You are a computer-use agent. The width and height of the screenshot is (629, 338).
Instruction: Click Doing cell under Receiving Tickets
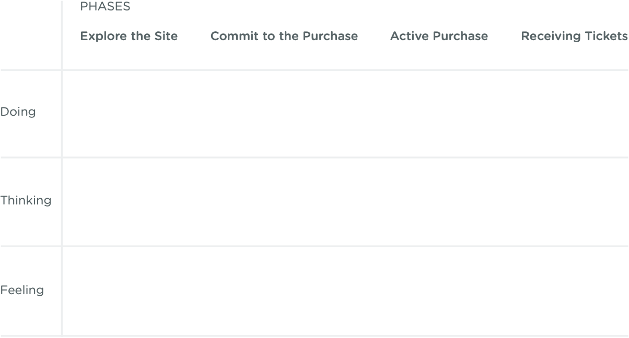pos(574,114)
